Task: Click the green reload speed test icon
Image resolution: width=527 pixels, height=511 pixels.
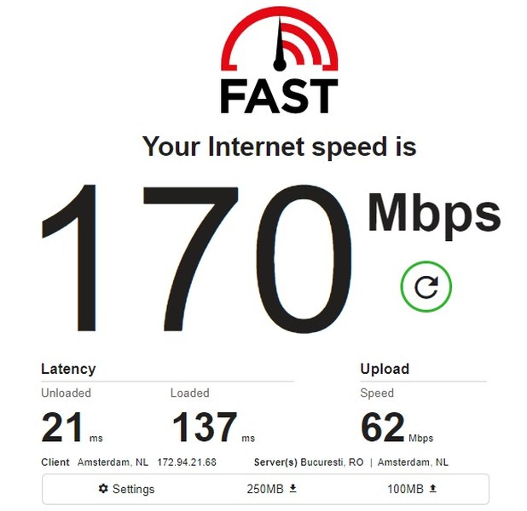Action: click(426, 286)
